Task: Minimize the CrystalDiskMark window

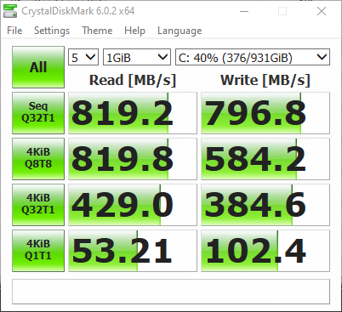Action: click(244, 11)
